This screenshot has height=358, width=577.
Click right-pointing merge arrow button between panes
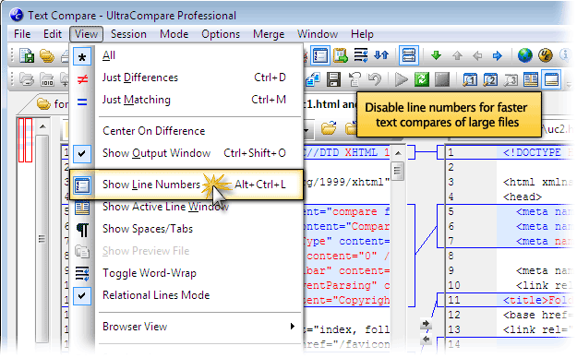coord(426,324)
